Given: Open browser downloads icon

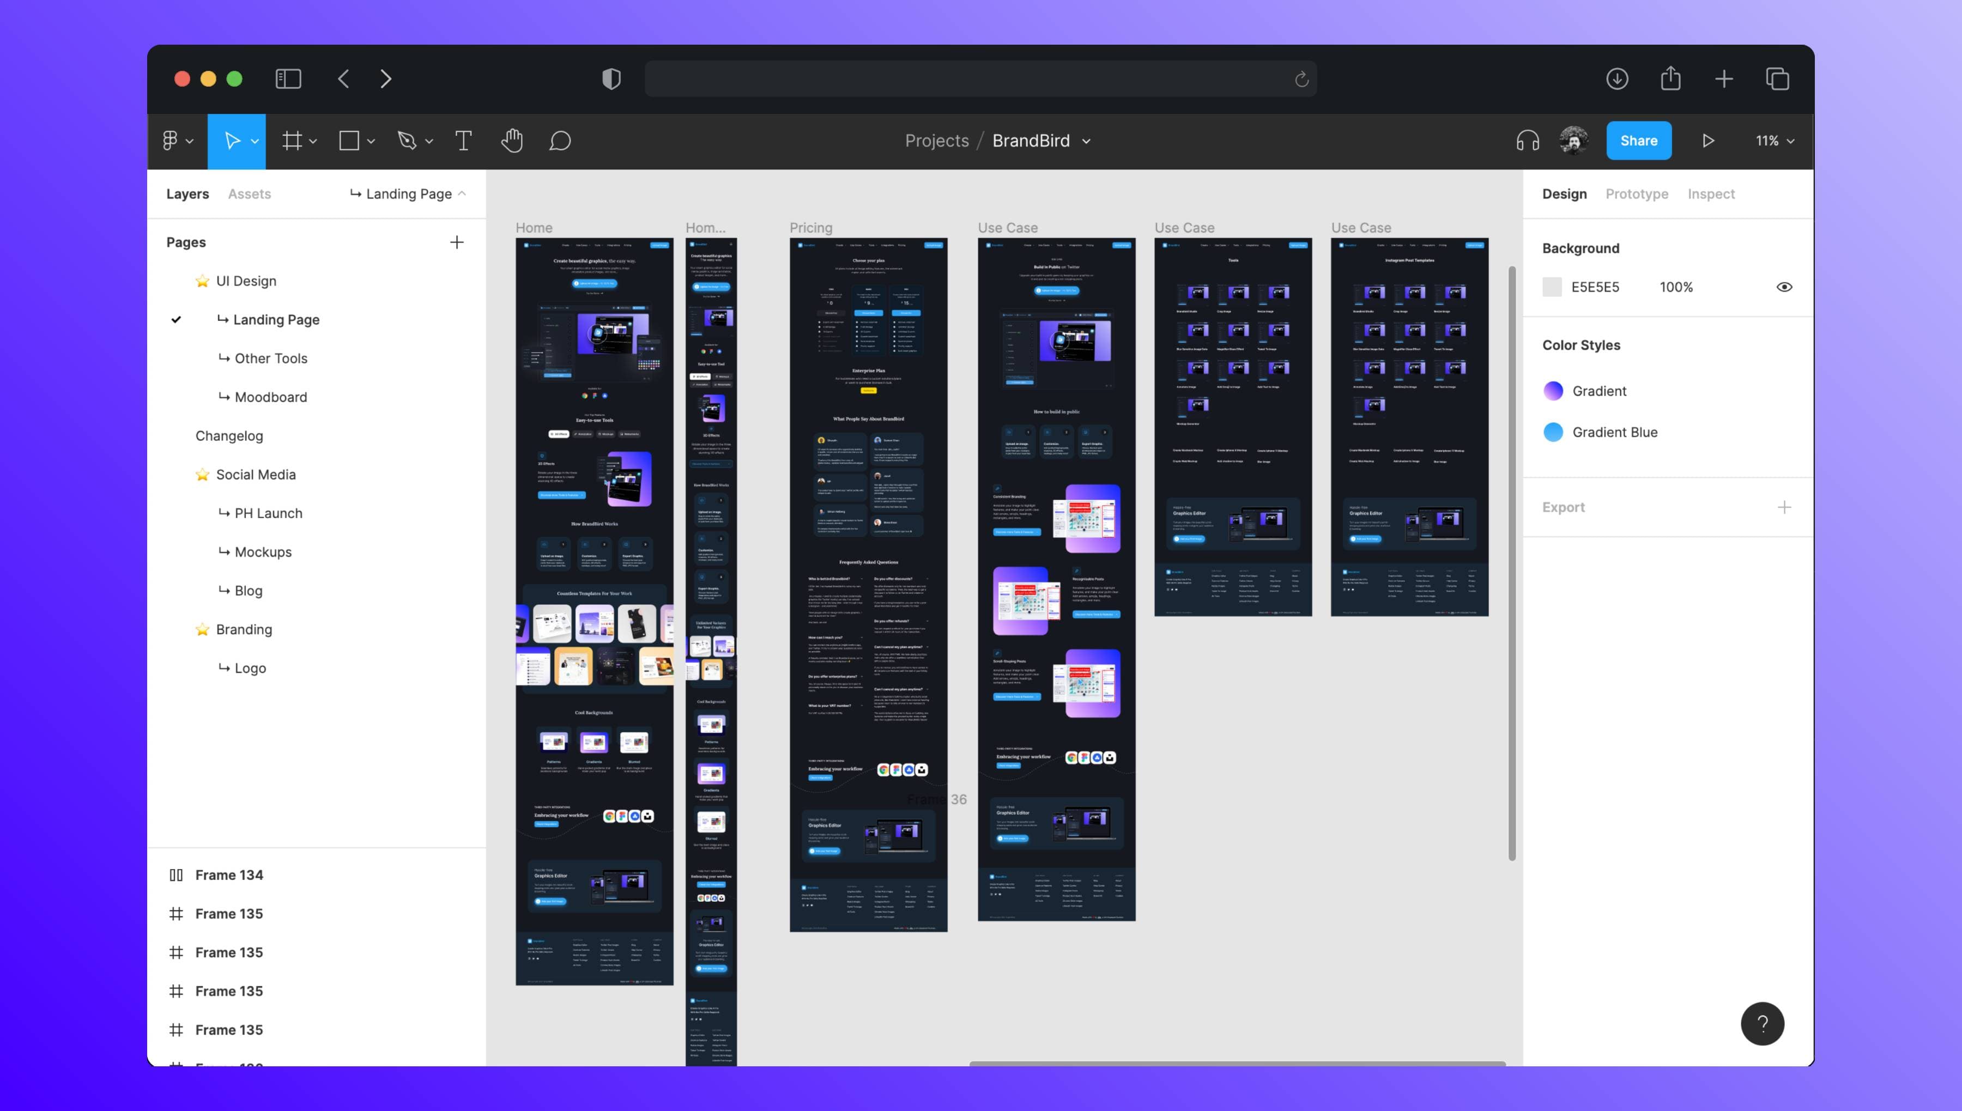Looking at the screenshot, I should tap(1617, 78).
